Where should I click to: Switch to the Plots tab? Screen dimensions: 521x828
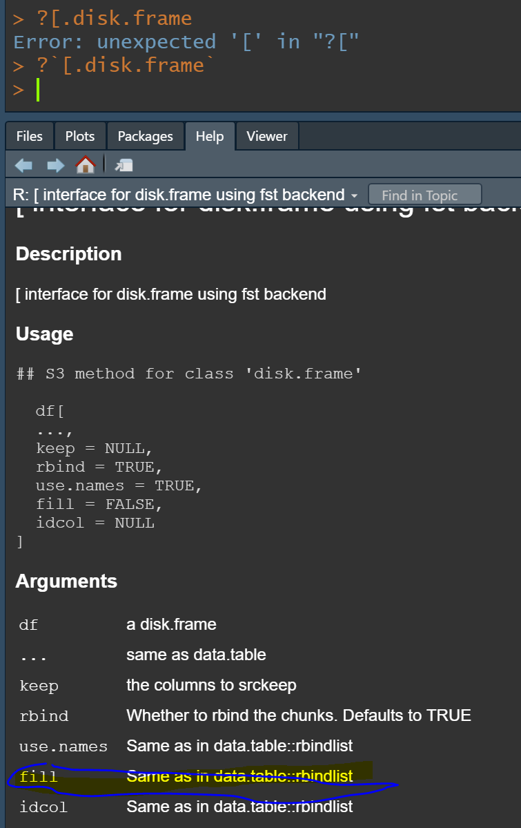pyautogui.click(x=79, y=135)
